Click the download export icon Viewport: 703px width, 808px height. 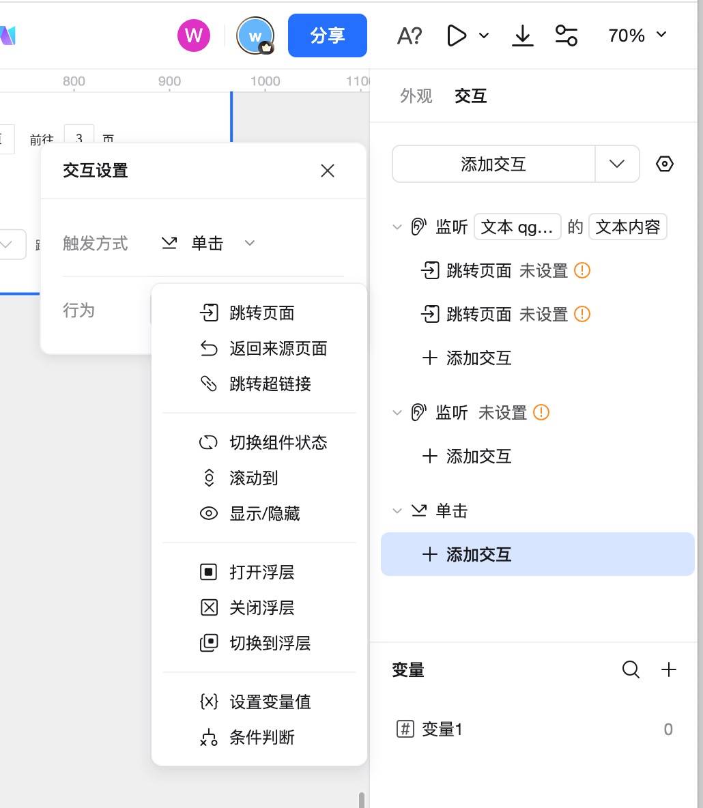pyautogui.click(x=523, y=35)
